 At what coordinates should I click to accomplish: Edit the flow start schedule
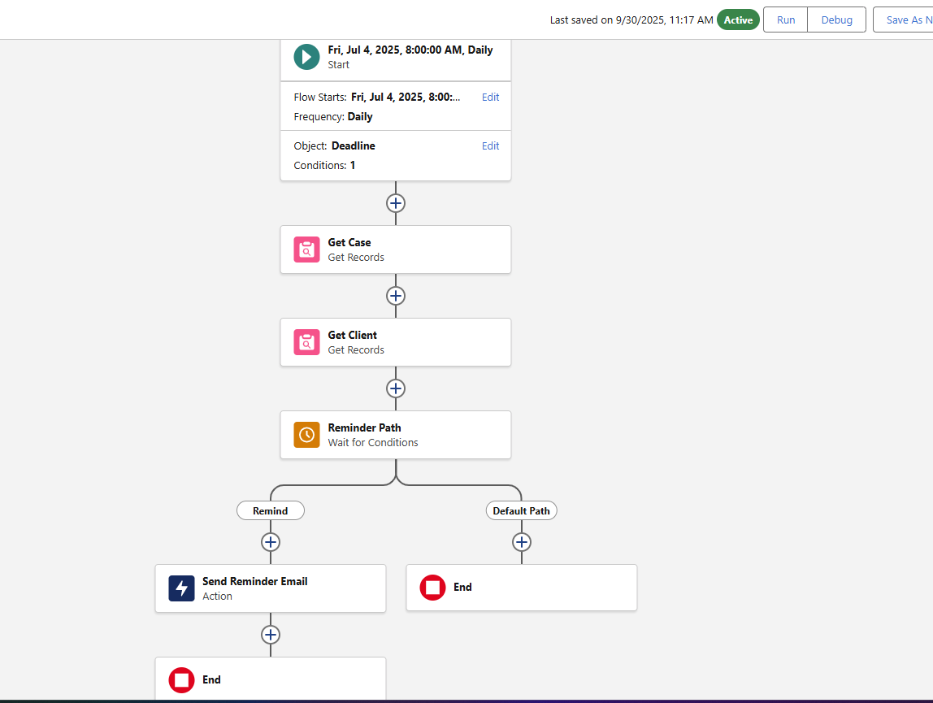click(490, 98)
